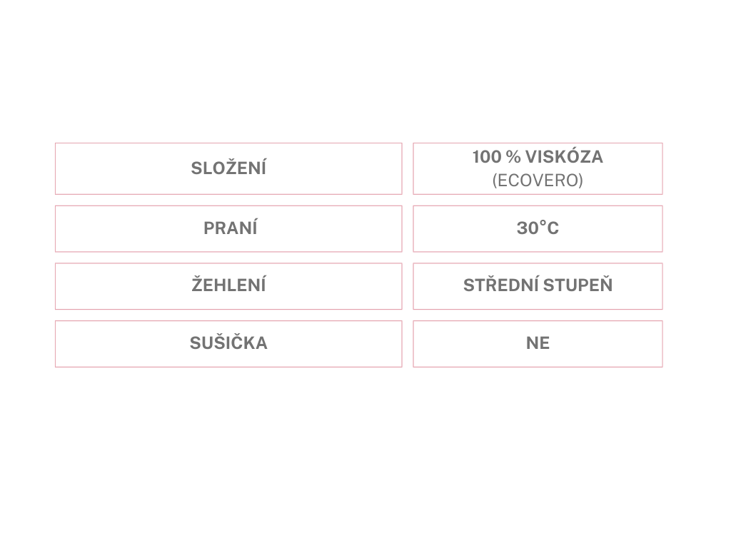The width and height of the screenshot is (731, 548).
Task: Select the PRANÍ label cell
Action: coord(228,229)
